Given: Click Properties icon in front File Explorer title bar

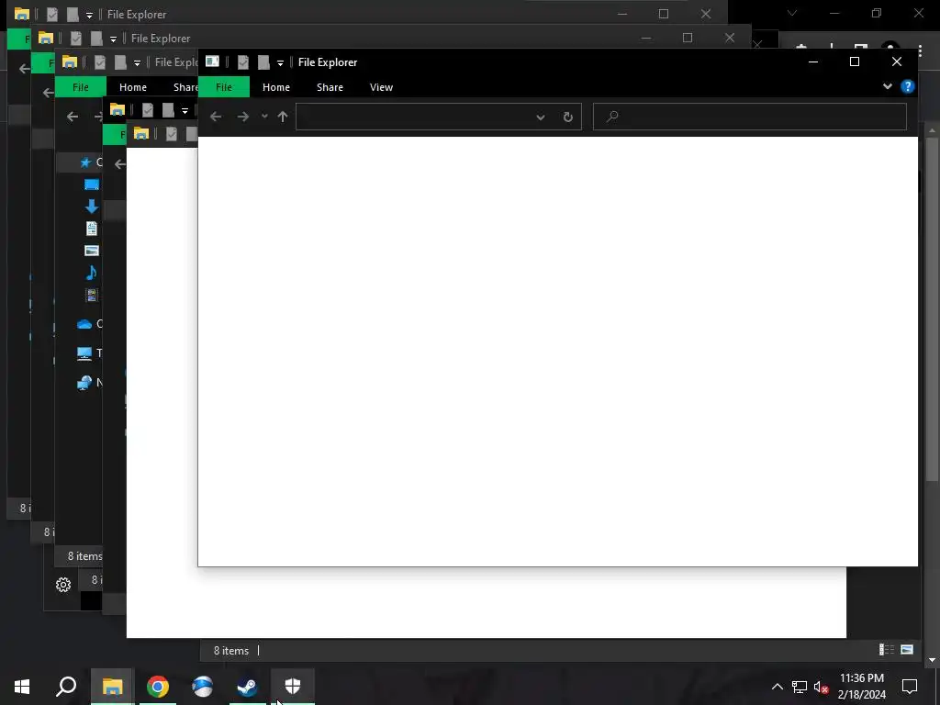Looking at the screenshot, I should (242, 62).
